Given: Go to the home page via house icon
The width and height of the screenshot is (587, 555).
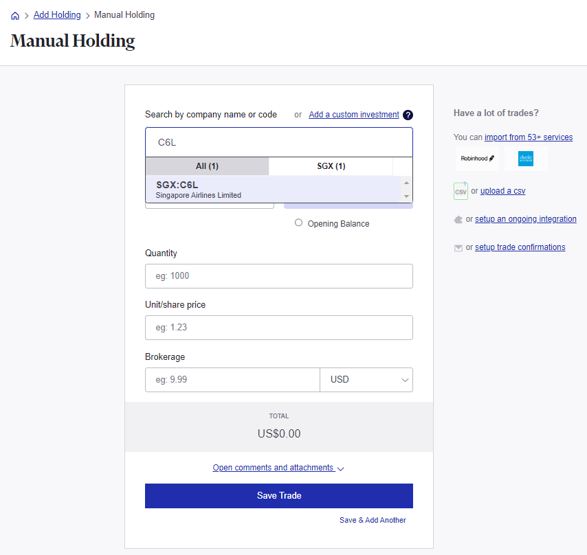Looking at the screenshot, I should coord(15,15).
